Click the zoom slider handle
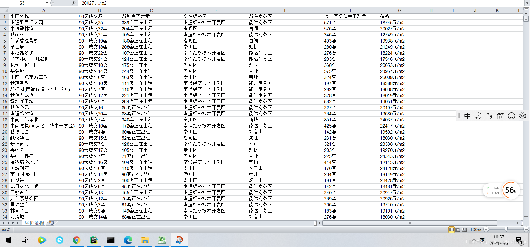Screen dimensions: 530x247 (x=506, y=229)
